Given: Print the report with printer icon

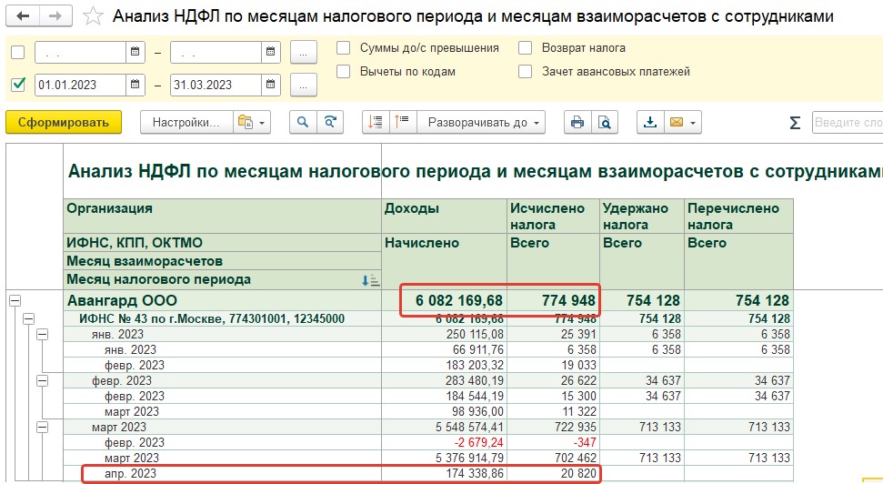Looking at the screenshot, I should click(x=577, y=122).
